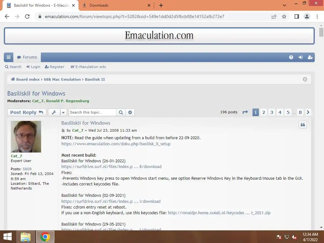Open the Register link
The height and width of the screenshot is (243, 324).
[54, 67]
